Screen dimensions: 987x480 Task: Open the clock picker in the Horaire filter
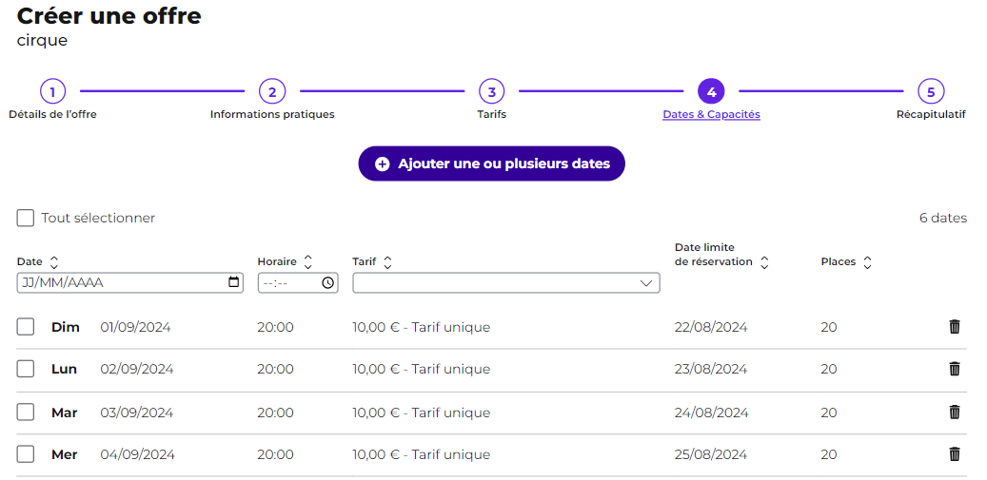[x=328, y=282]
